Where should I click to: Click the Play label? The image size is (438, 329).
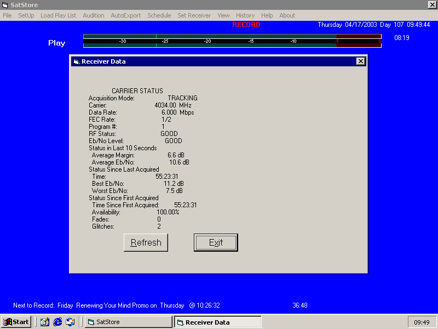tap(57, 43)
